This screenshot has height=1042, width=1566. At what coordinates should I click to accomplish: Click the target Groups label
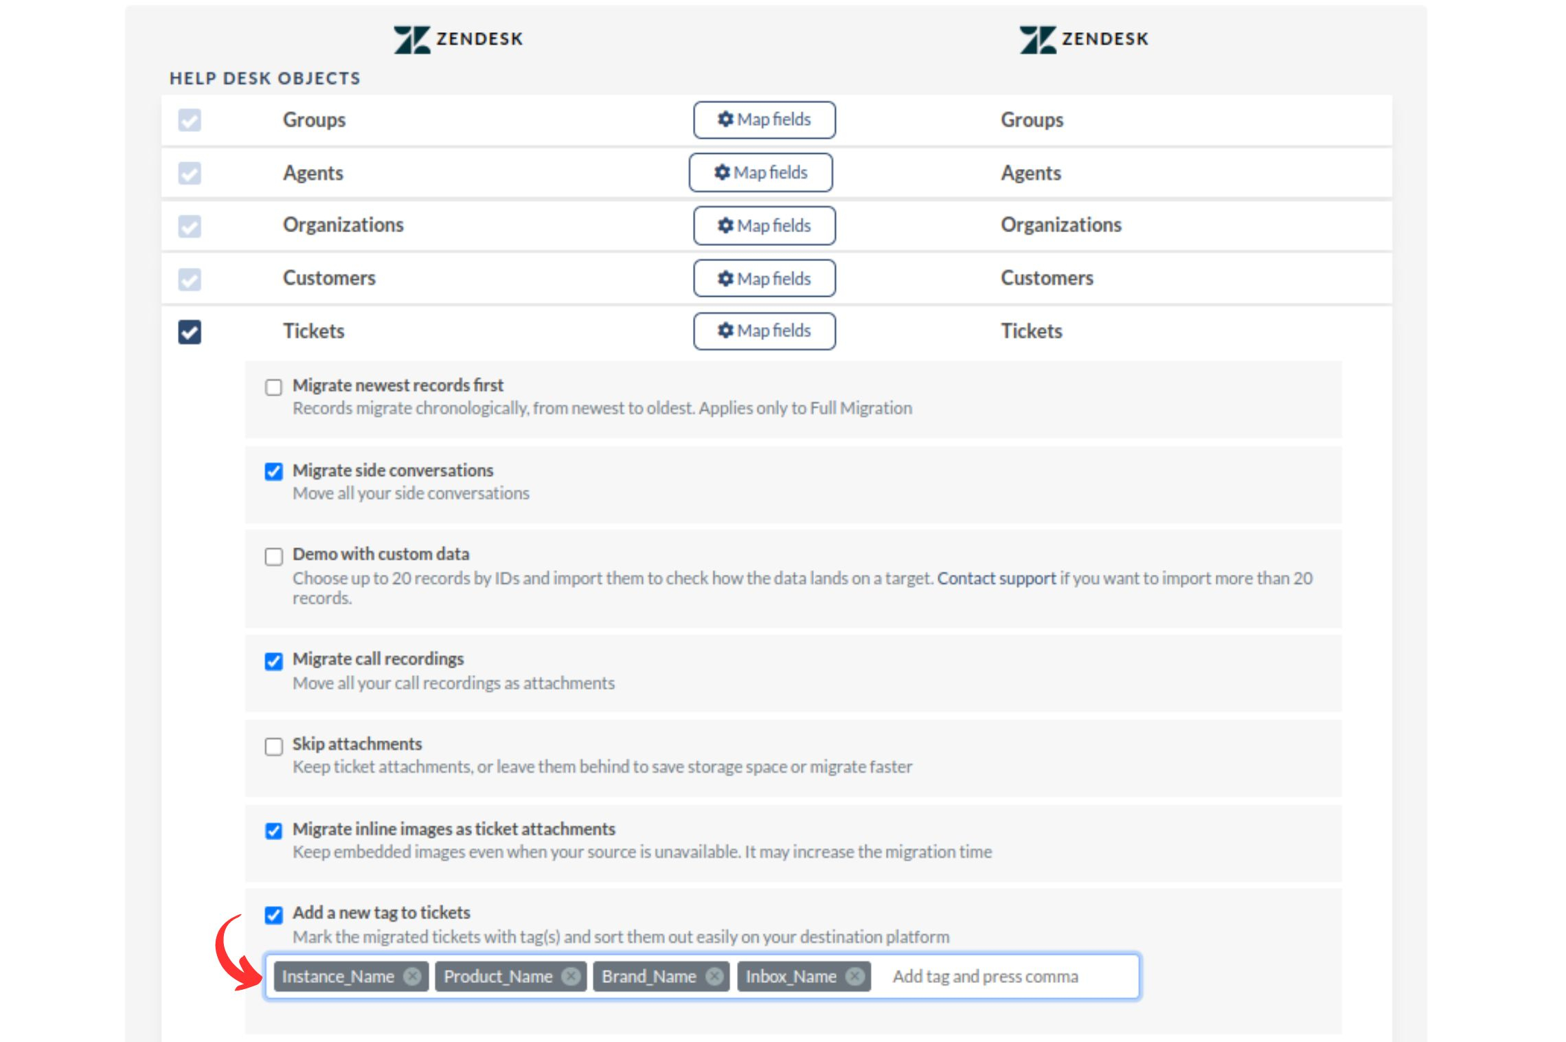(x=1032, y=120)
